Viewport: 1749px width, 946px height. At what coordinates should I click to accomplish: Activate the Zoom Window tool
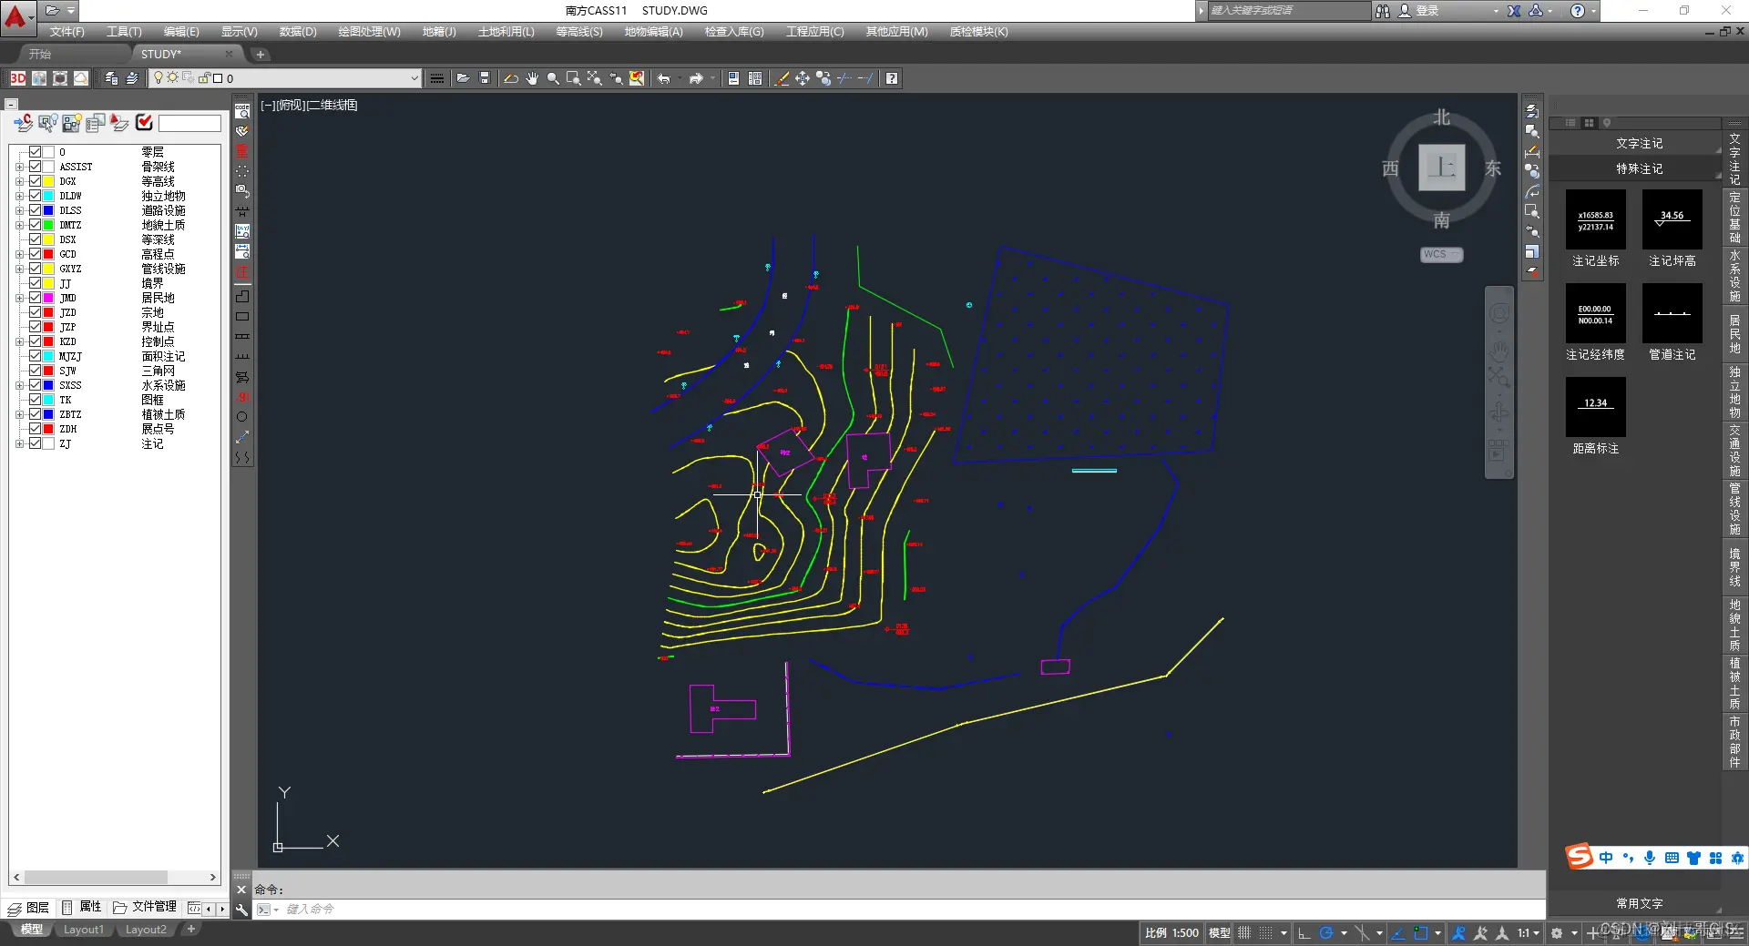pyautogui.click(x=574, y=78)
